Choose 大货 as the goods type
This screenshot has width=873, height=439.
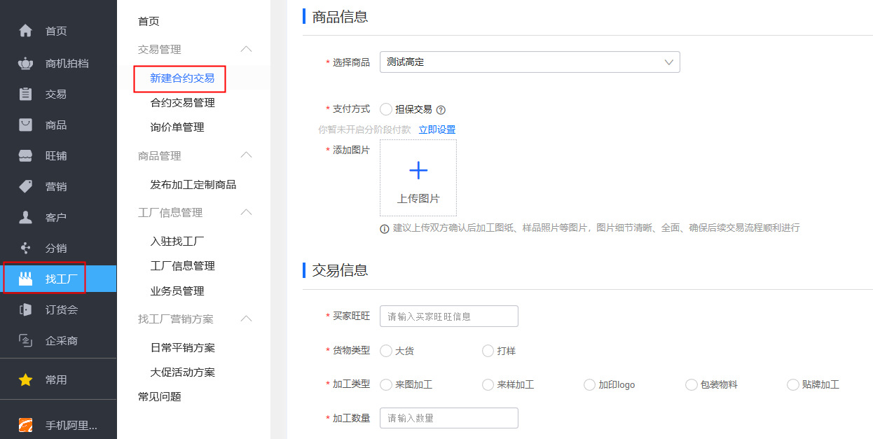[x=386, y=350]
